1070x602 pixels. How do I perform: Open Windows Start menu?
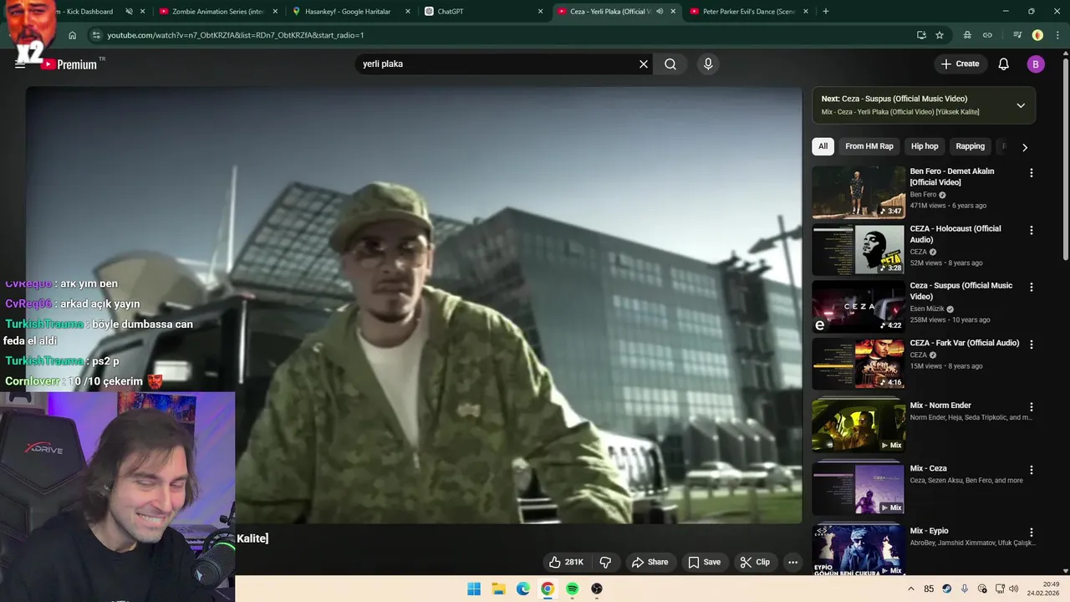[474, 589]
